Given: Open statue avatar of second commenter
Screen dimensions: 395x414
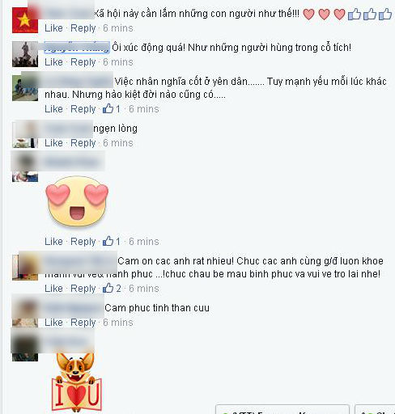Looking at the screenshot, I should point(25,54).
